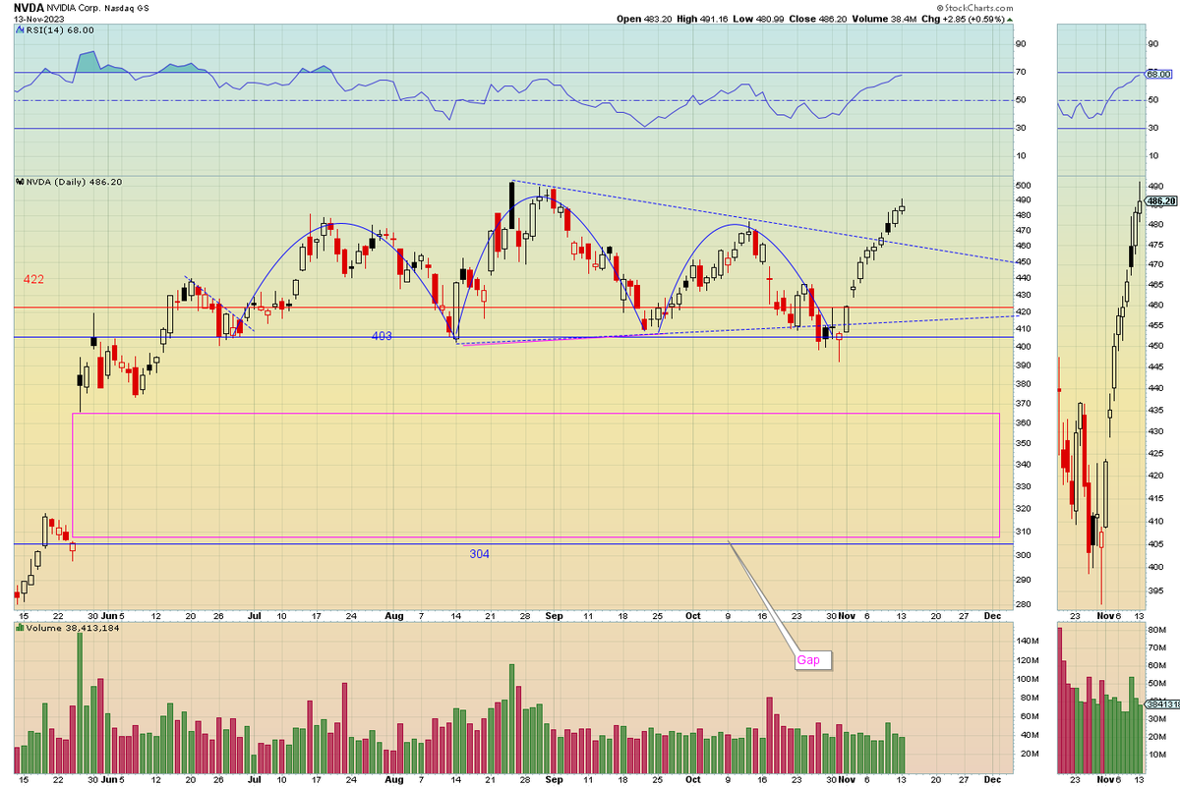Click the red 422 level annotation
The width and height of the screenshot is (1180, 787).
point(33,280)
